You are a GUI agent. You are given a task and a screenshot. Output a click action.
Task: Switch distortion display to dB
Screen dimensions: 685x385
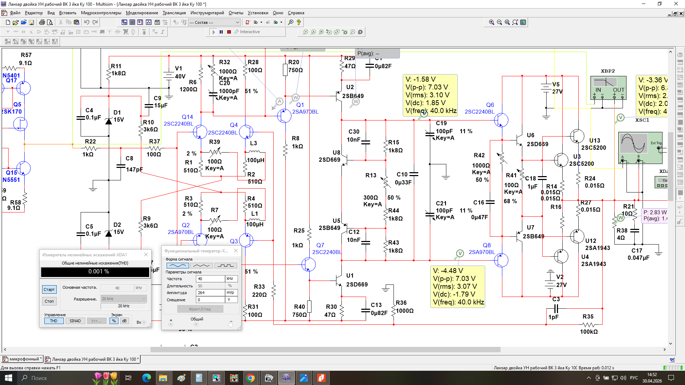124,321
